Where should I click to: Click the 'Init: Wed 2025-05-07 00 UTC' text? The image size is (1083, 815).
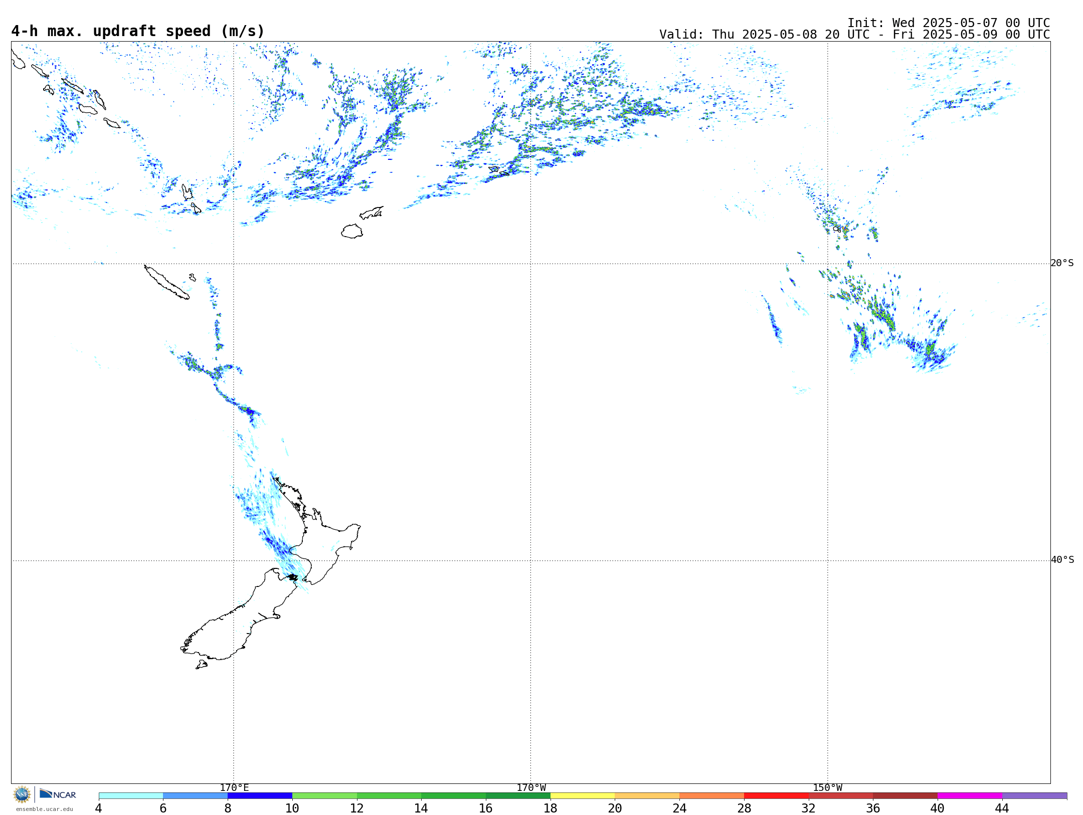coord(949,23)
